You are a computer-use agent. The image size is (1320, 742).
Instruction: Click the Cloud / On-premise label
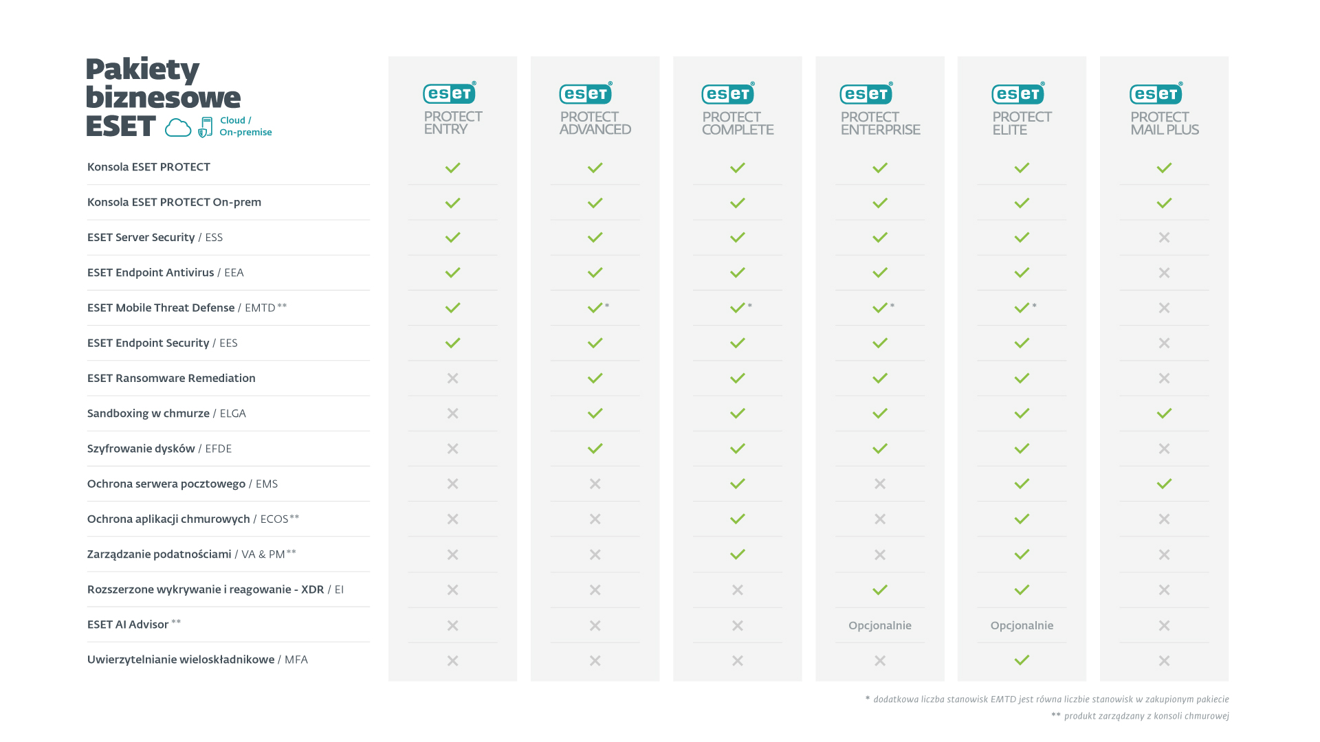[x=245, y=126]
